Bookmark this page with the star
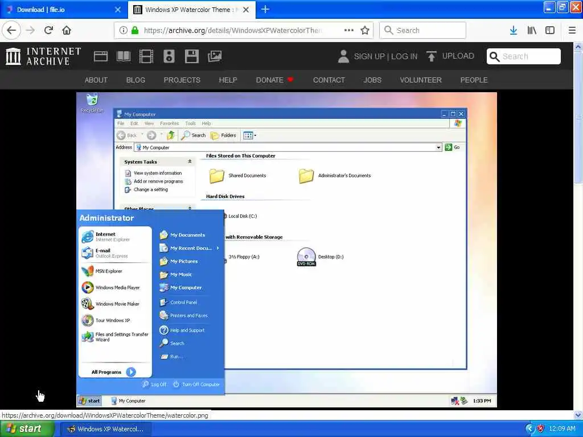Screen dimensions: 583x437 [x=365, y=30]
